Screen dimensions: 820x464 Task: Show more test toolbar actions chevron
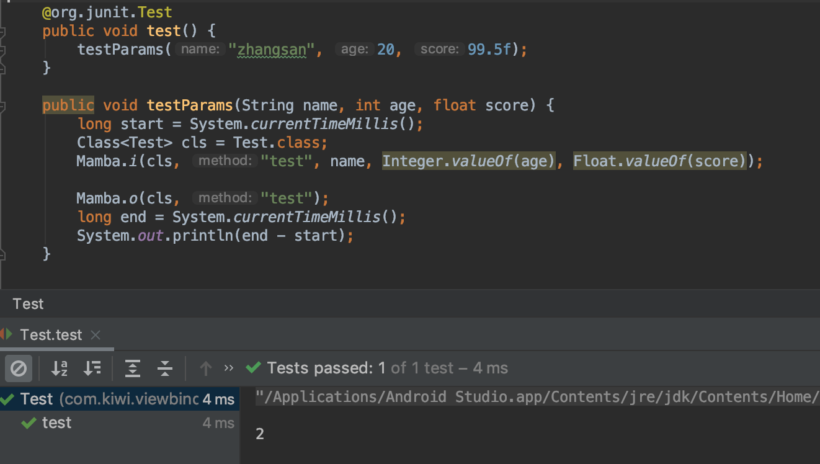click(x=229, y=368)
